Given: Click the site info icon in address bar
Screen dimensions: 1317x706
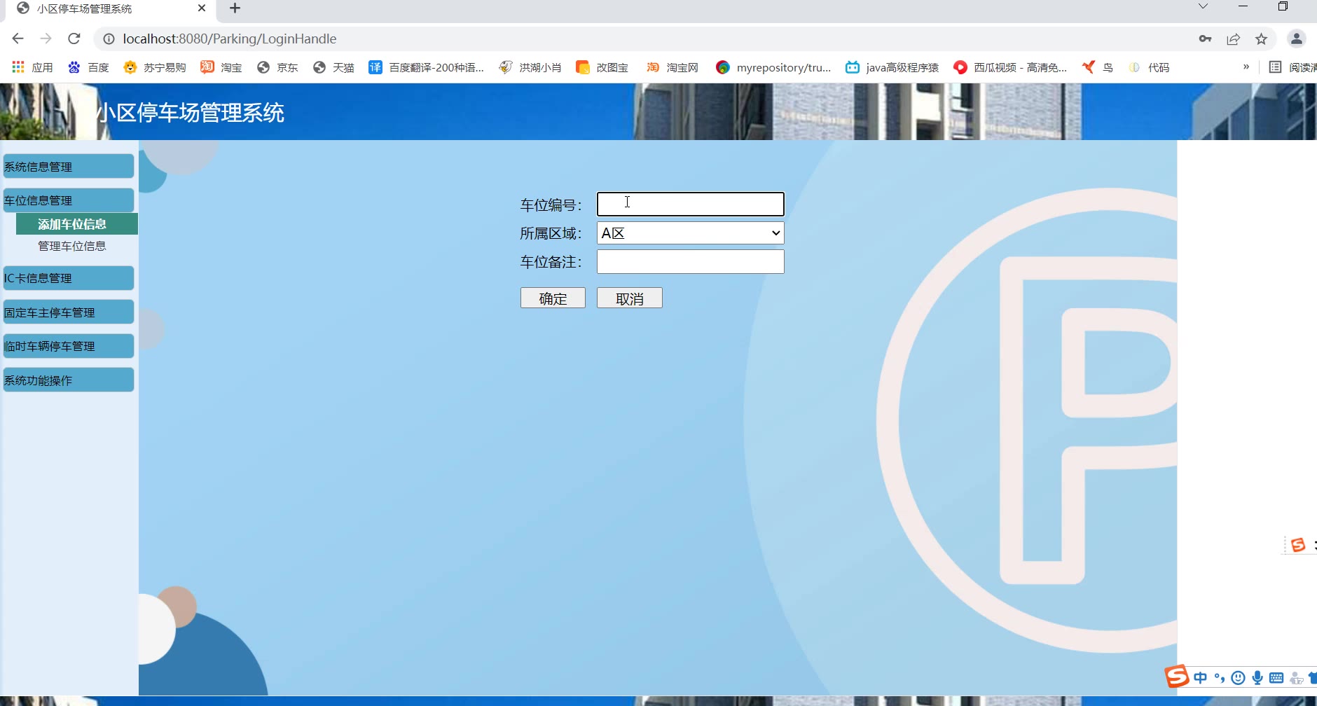Looking at the screenshot, I should pos(109,39).
